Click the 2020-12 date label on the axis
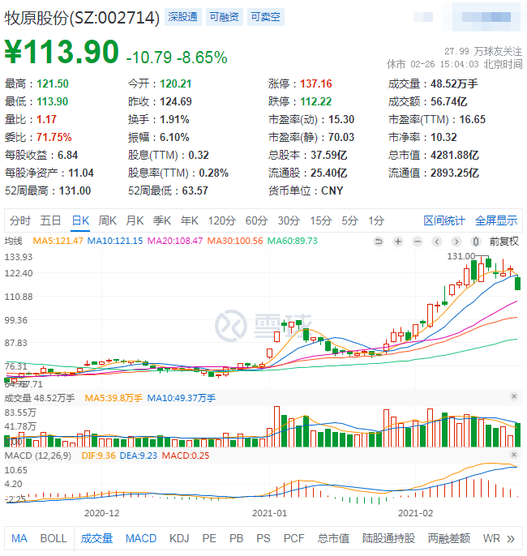The image size is (527, 556). [102, 513]
